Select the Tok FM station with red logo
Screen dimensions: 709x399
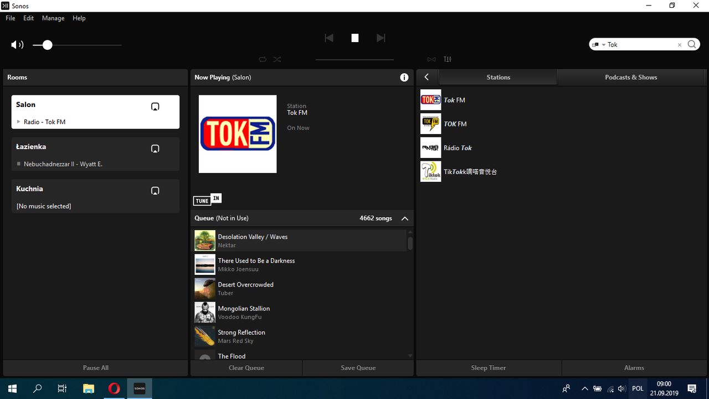[561, 100]
